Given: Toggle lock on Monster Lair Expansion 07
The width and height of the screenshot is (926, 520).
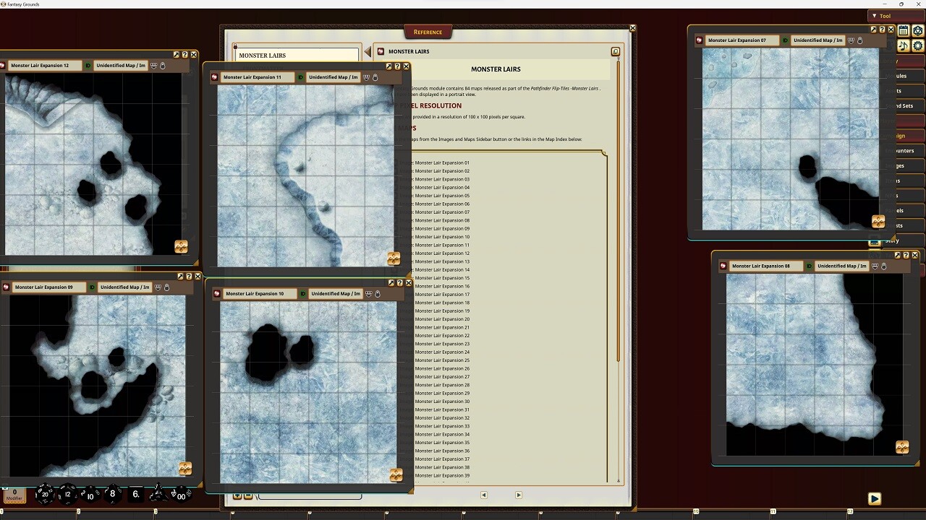Looking at the screenshot, I should coord(859,40).
